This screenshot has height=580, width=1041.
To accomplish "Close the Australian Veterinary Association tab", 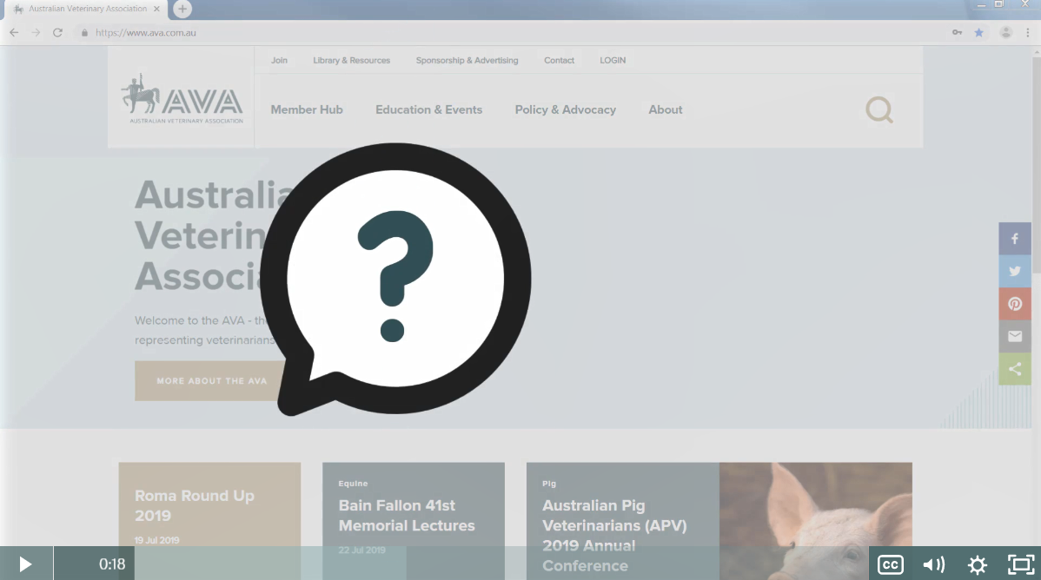I will (156, 10).
